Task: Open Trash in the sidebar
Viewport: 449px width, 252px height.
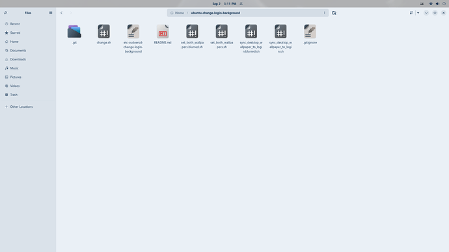Action: tap(28, 95)
